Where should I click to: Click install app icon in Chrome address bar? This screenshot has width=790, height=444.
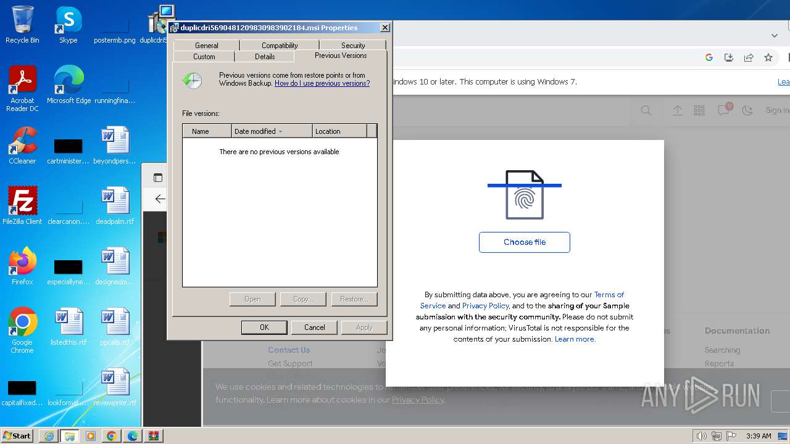pyautogui.click(x=729, y=57)
